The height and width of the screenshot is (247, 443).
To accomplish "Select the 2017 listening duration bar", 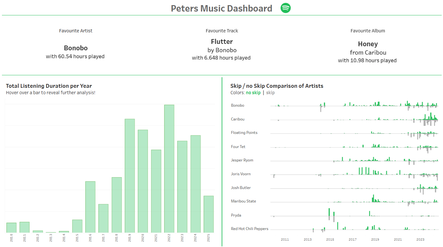I will (x=103, y=218).
